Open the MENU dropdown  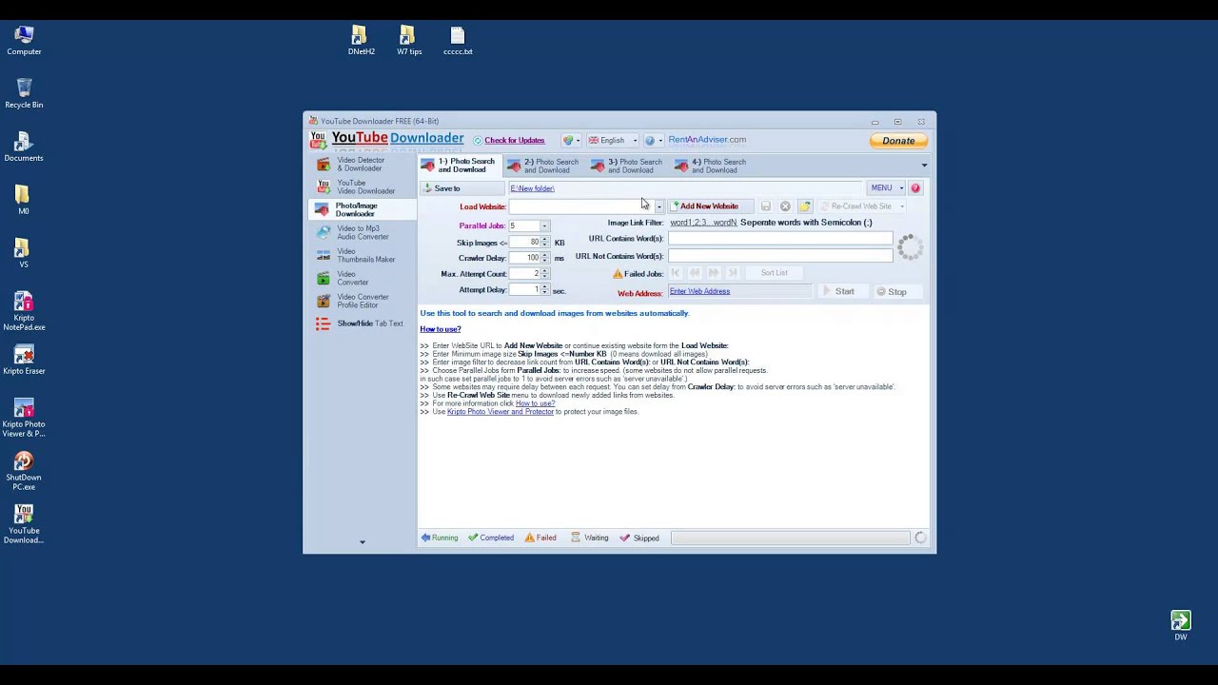click(886, 188)
